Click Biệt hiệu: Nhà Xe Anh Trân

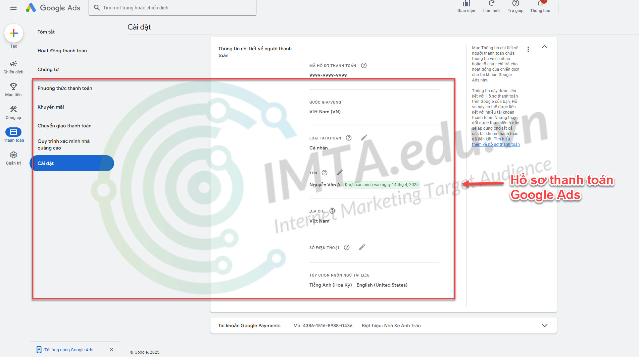pos(391,325)
